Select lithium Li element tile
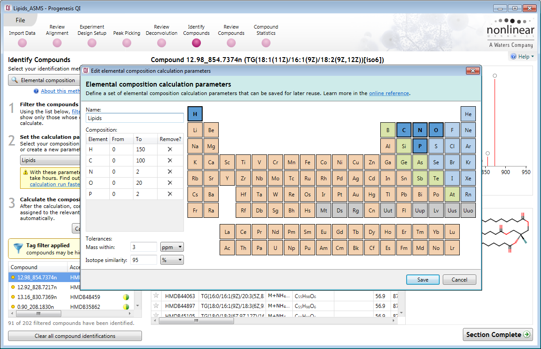Screen dimensions: 541x349 pos(195,130)
